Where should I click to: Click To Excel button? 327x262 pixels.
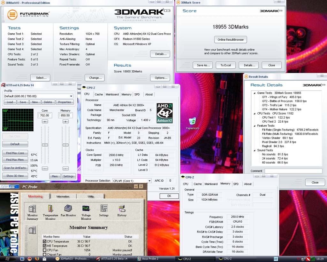[x=226, y=65]
